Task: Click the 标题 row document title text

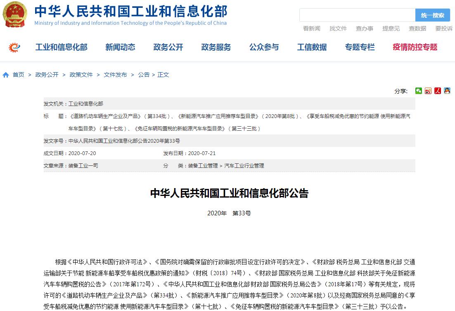Action: 239,123
